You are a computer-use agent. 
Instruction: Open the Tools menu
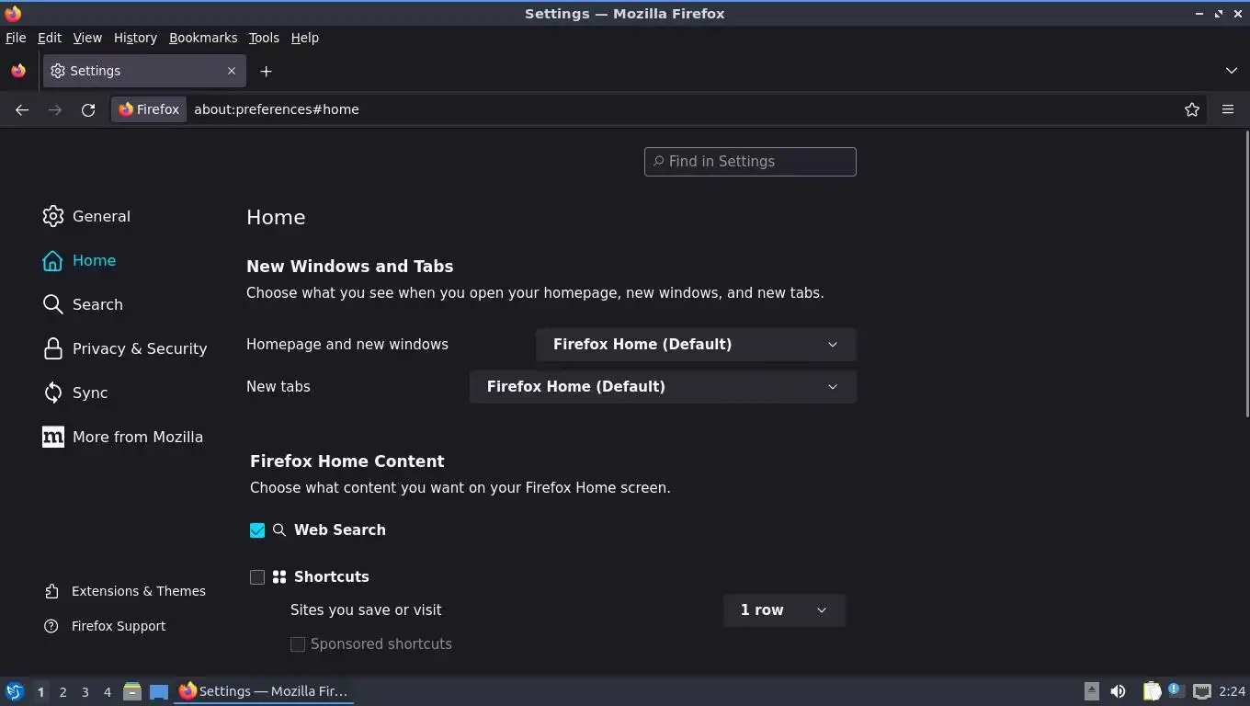tap(264, 38)
